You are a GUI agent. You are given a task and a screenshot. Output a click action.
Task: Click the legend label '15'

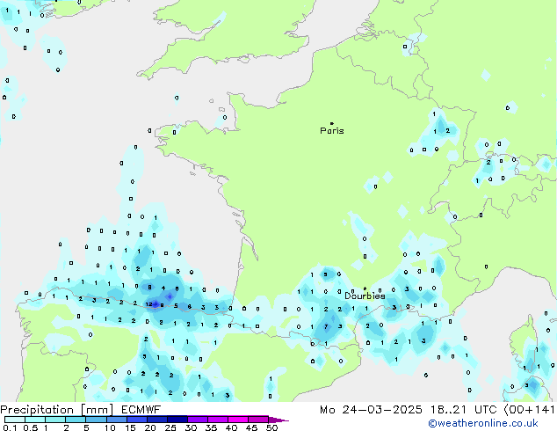130,427
